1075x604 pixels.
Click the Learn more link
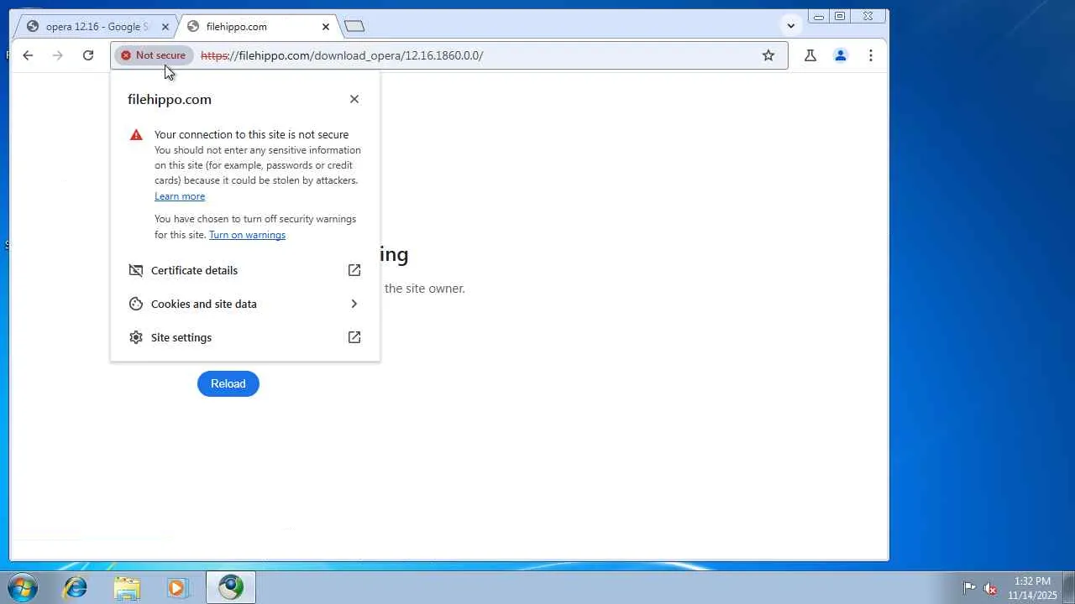tap(180, 196)
